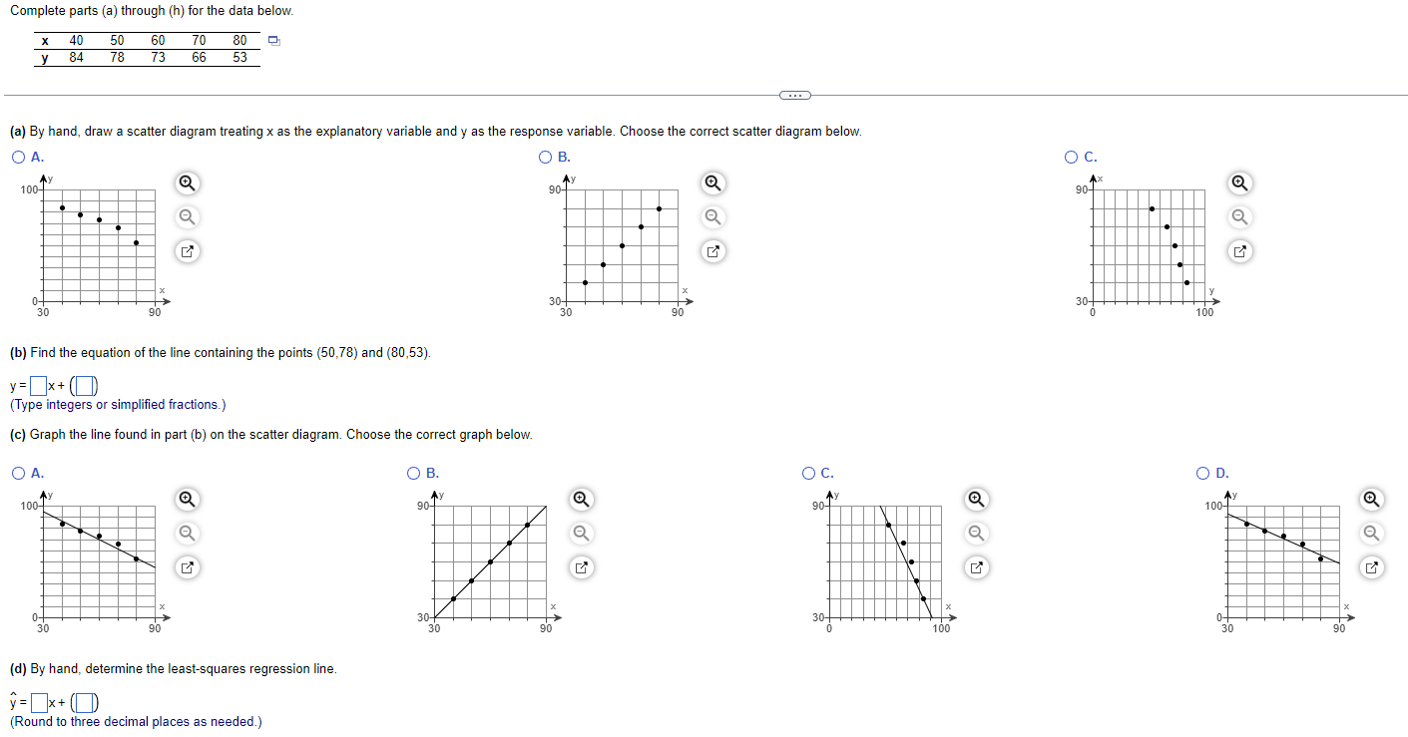Enlarge graph choice C in part (c)
The width and height of the screenshot is (1408, 737).
point(976,566)
